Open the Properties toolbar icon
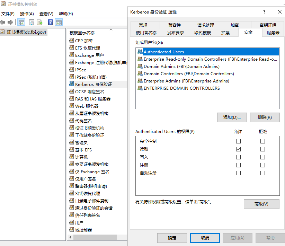Image resolution: width=285 pixels, height=246 pixels. click(32, 22)
